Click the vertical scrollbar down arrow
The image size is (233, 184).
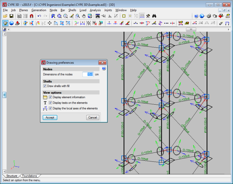(5, 171)
